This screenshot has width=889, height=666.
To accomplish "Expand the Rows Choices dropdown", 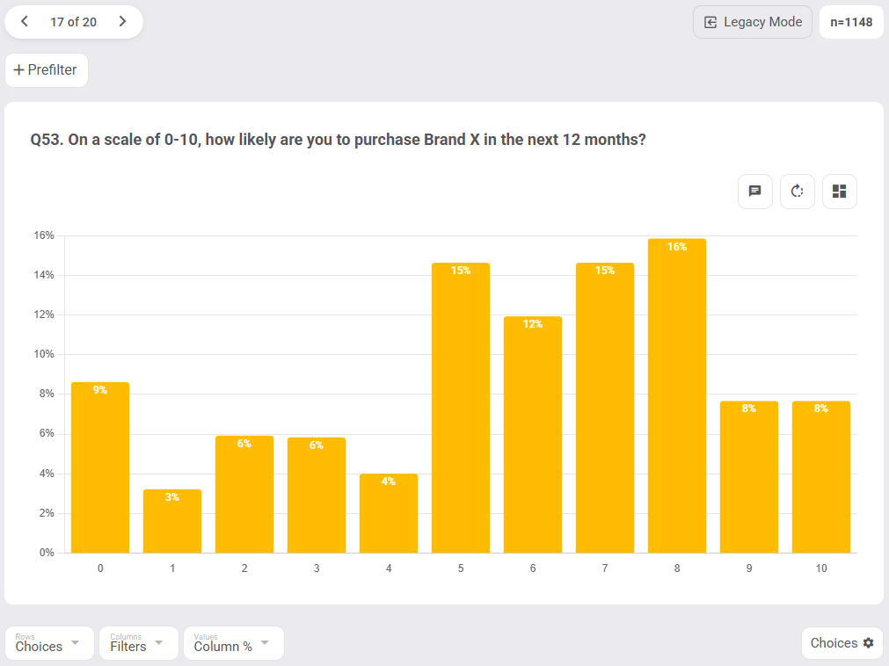I will point(48,643).
